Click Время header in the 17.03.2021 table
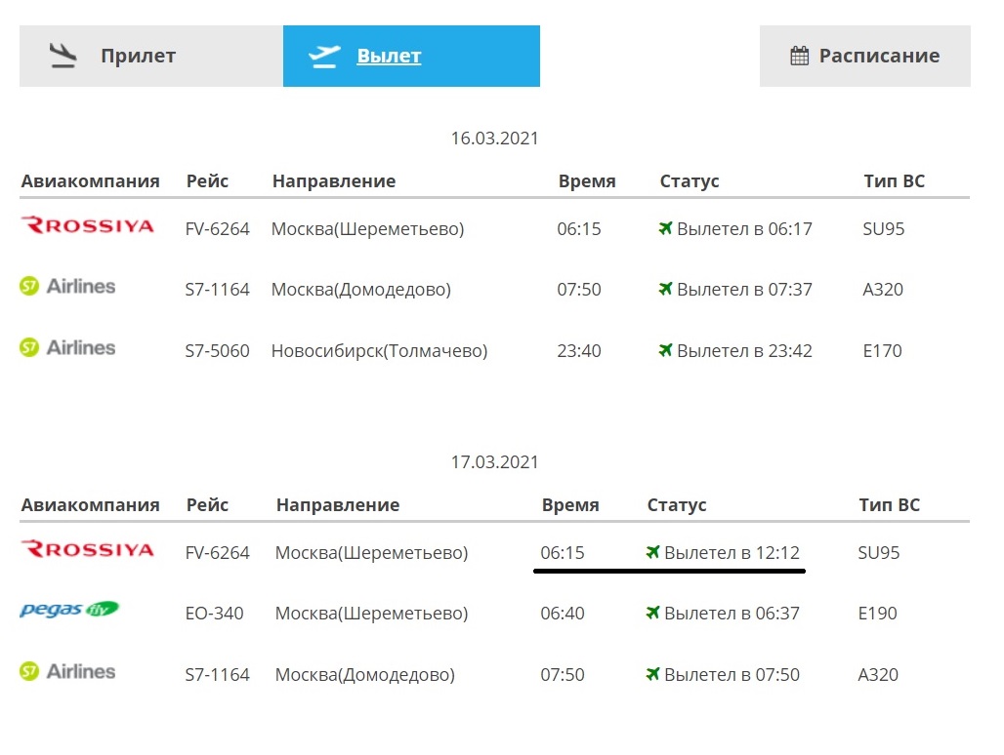Viewport: 1004px width, 755px height. (570, 505)
